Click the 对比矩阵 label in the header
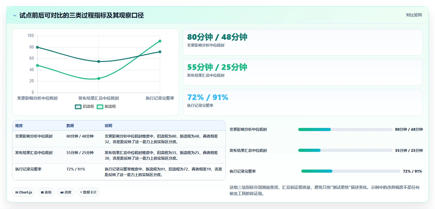 414,15
